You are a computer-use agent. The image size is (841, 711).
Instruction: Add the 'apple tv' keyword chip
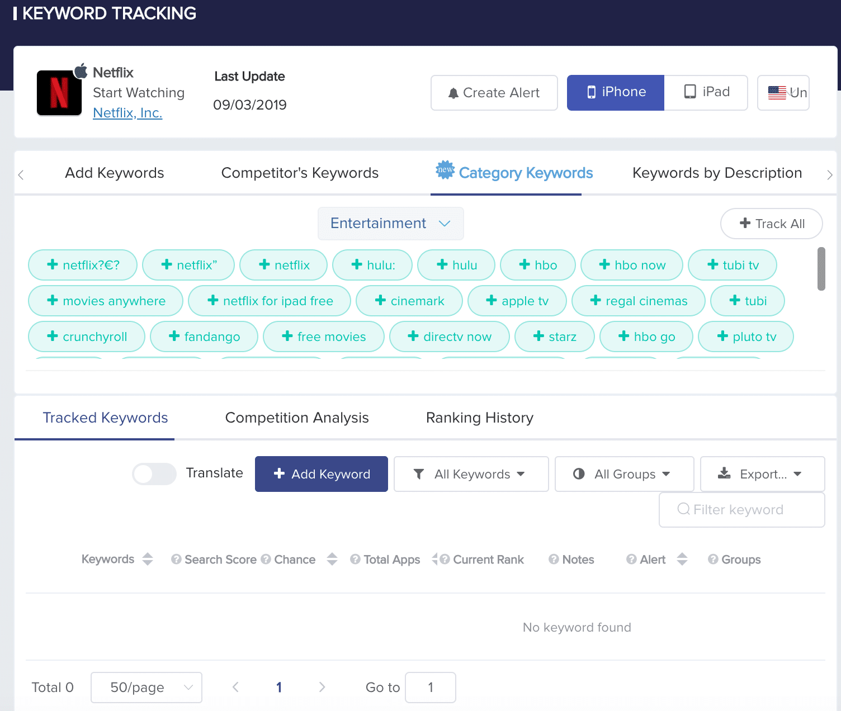click(517, 301)
